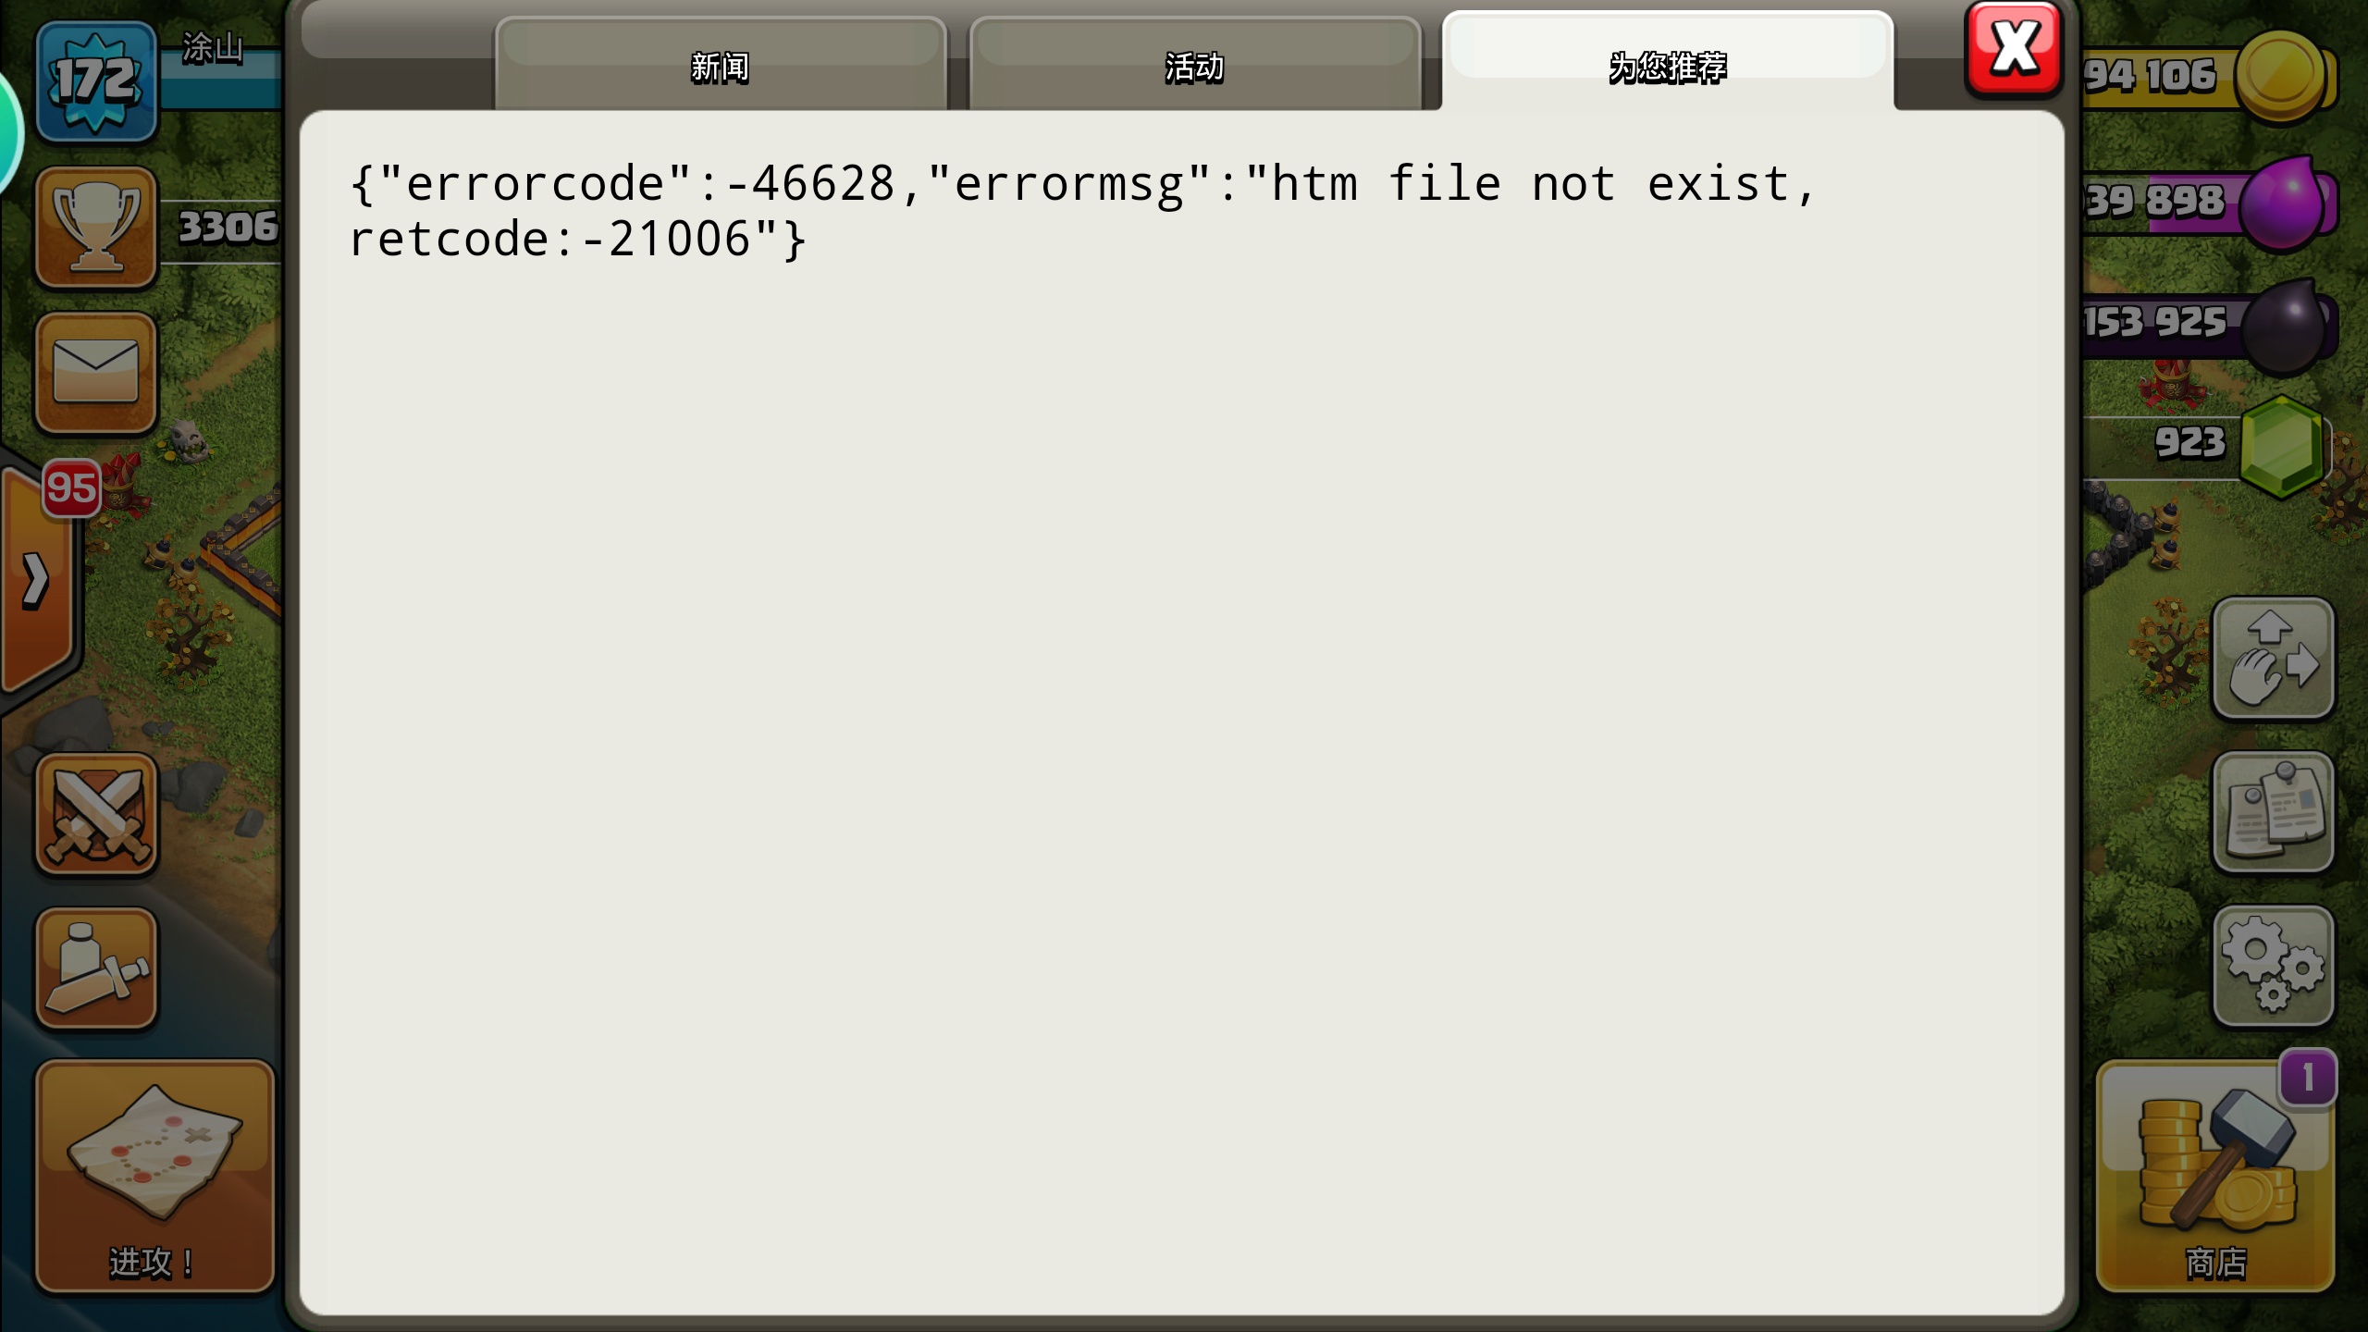The height and width of the screenshot is (1332, 2368).
Task: Tap the dark elixir resource bar
Action: tap(2209, 324)
